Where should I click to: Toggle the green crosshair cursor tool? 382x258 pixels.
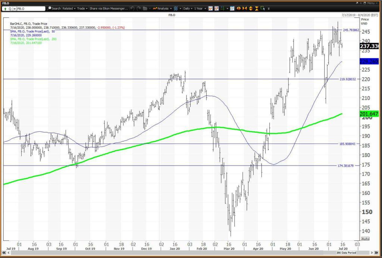click(x=222, y=9)
